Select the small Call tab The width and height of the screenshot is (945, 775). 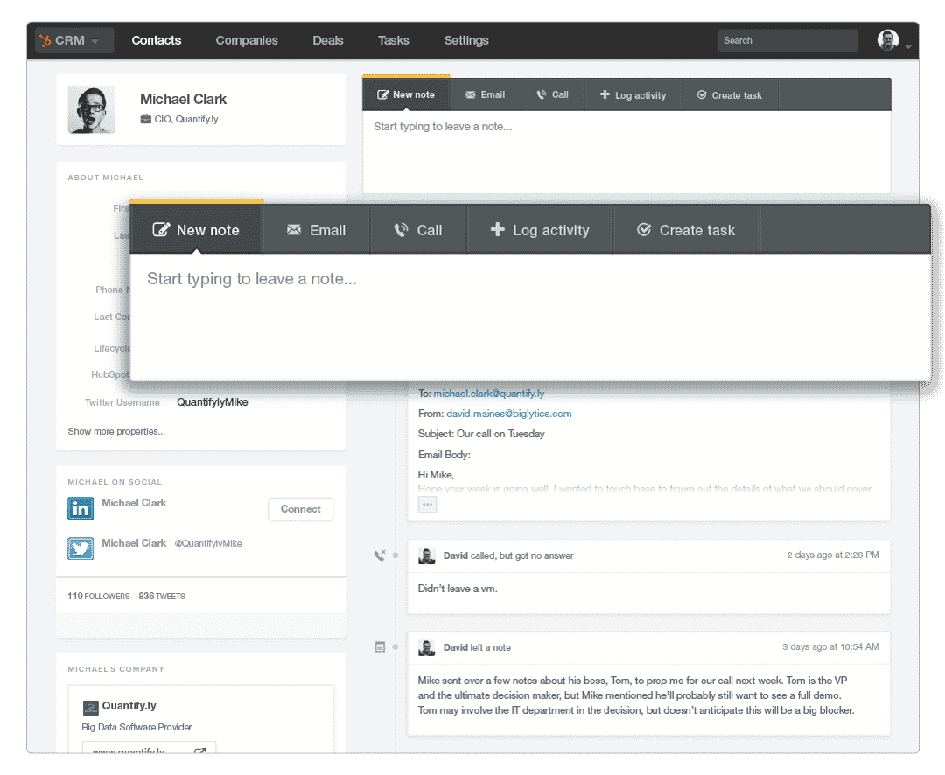coord(553,94)
